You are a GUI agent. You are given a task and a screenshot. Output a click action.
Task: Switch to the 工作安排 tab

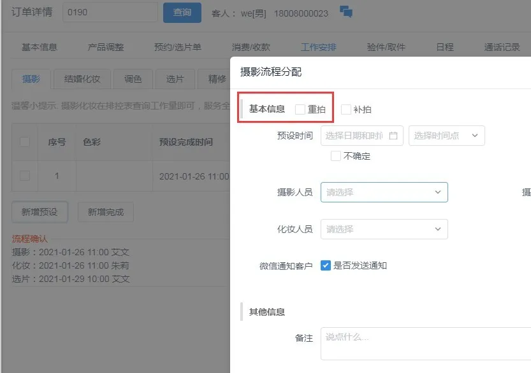(x=319, y=47)
